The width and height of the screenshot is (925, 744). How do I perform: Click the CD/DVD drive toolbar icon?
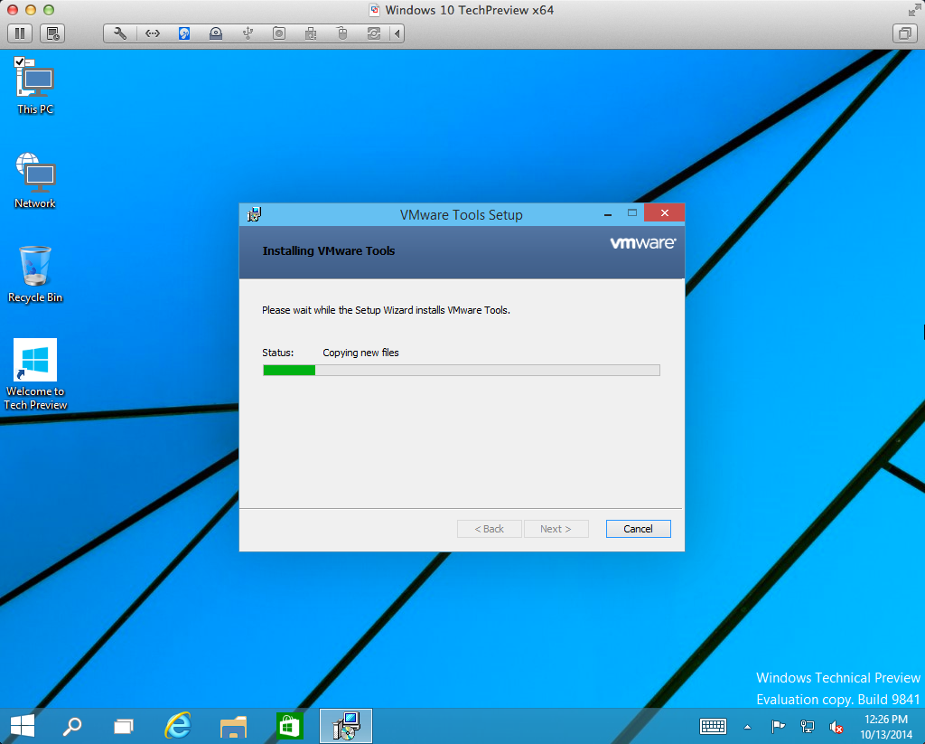[x=216, y=33]
